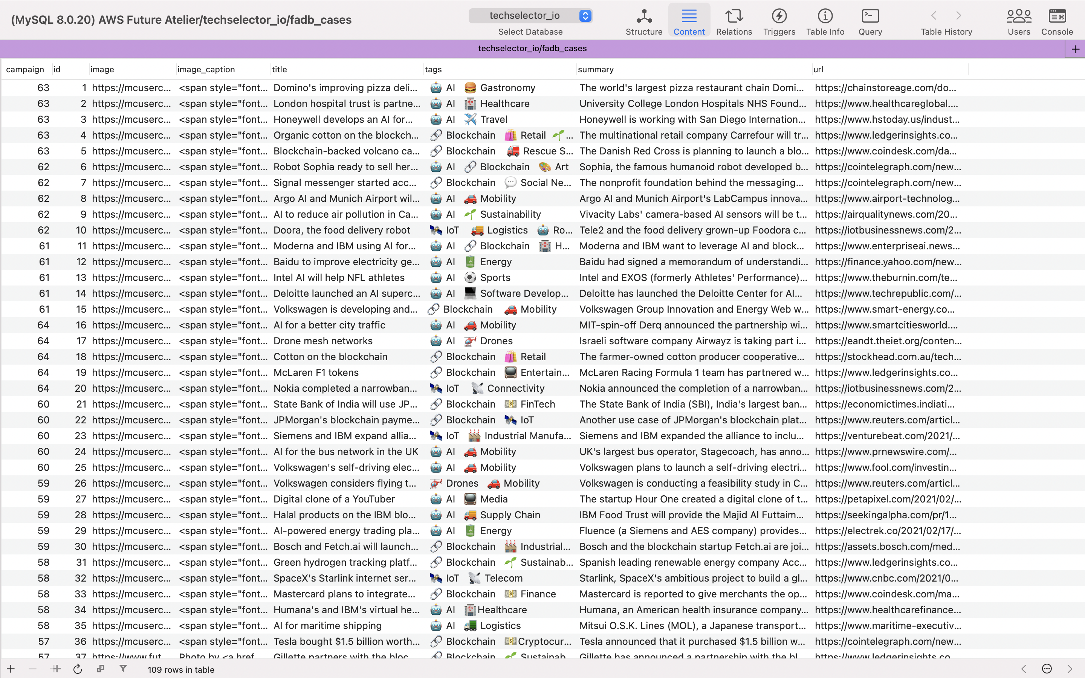
Task: Select the Gastronomy tags cell
Action: [500, 88]
